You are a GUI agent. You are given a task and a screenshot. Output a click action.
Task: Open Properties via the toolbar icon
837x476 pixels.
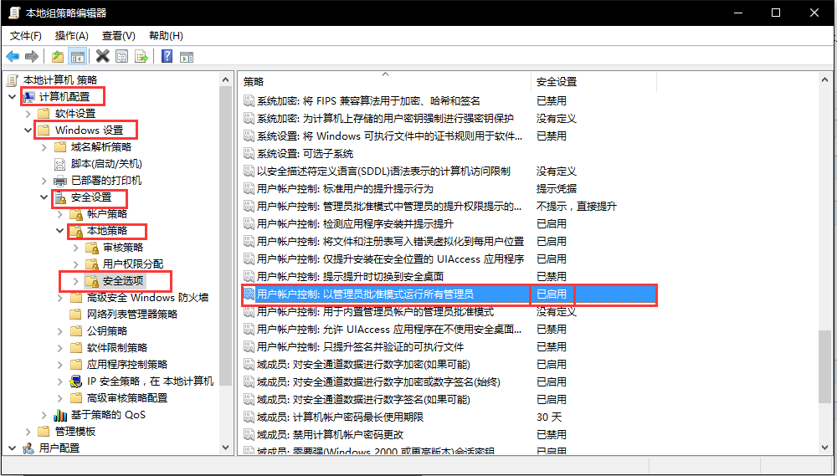coord(122,57)
